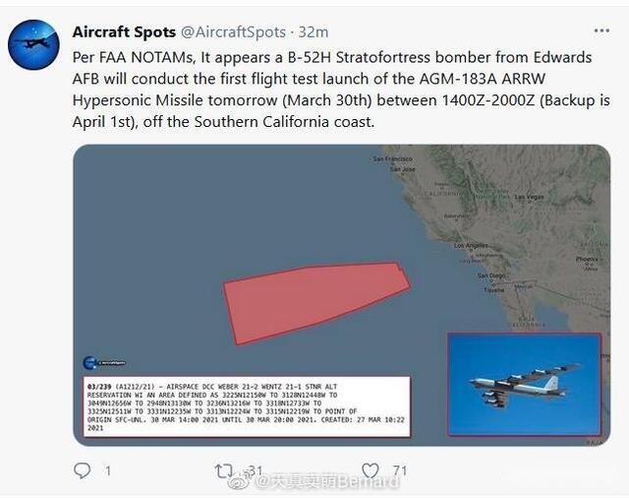
Task: Open the three-dot more options menu
Action: (601, 31)
